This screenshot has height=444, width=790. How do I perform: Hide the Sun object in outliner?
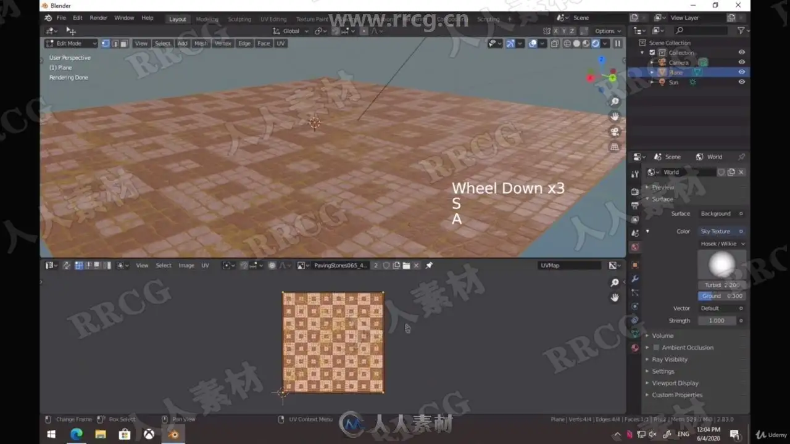pyautogui.click(x=742, y=82)
